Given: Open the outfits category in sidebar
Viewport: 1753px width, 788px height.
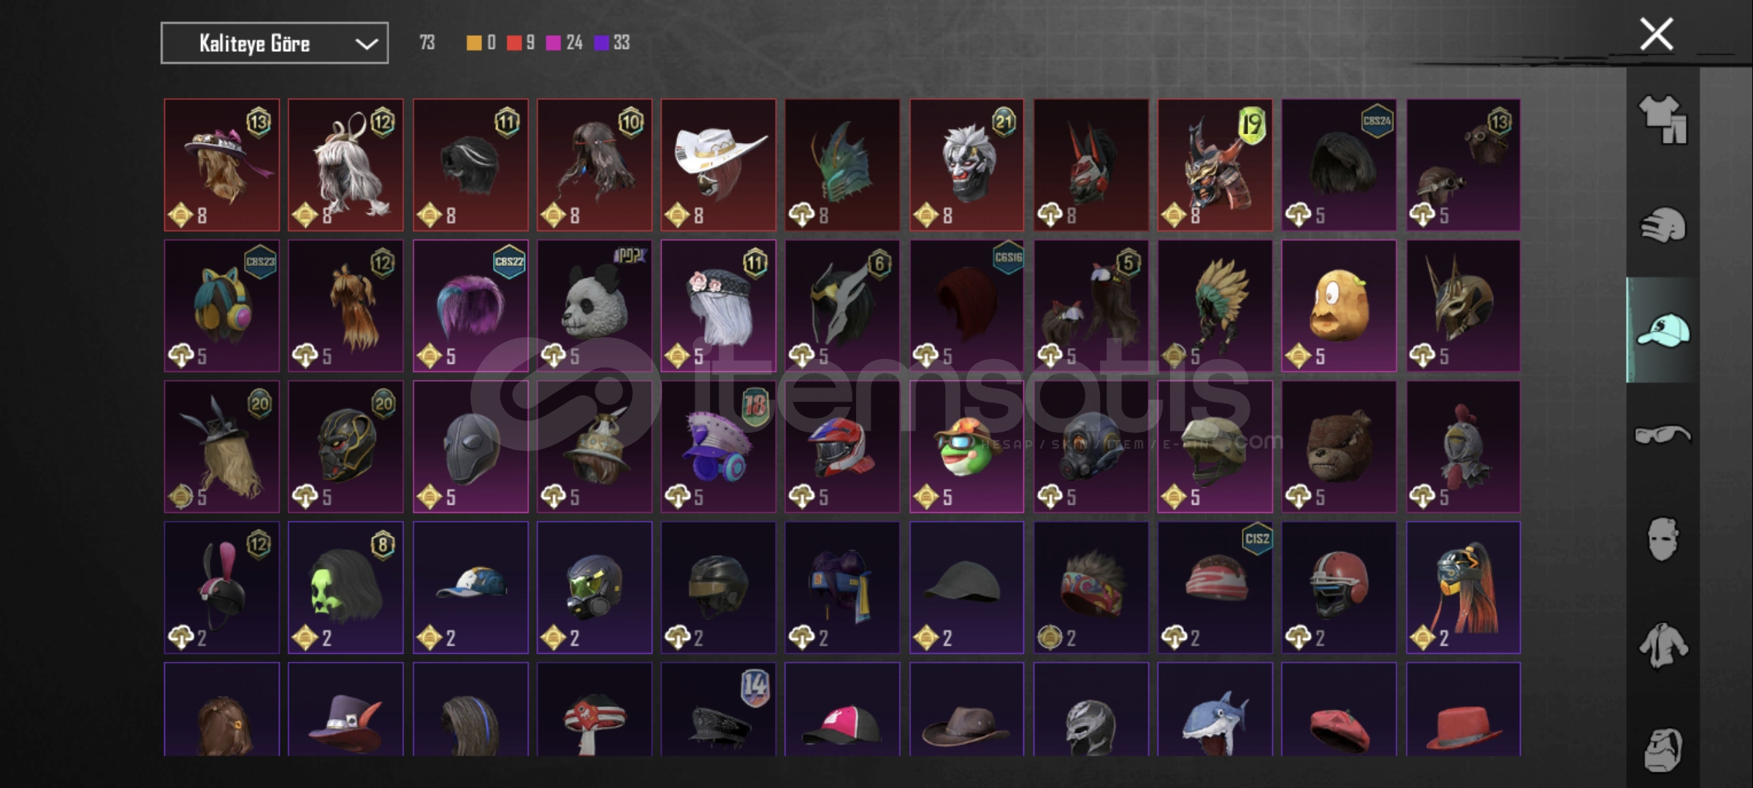Looking at the screenshot, I should (1662, 120).
